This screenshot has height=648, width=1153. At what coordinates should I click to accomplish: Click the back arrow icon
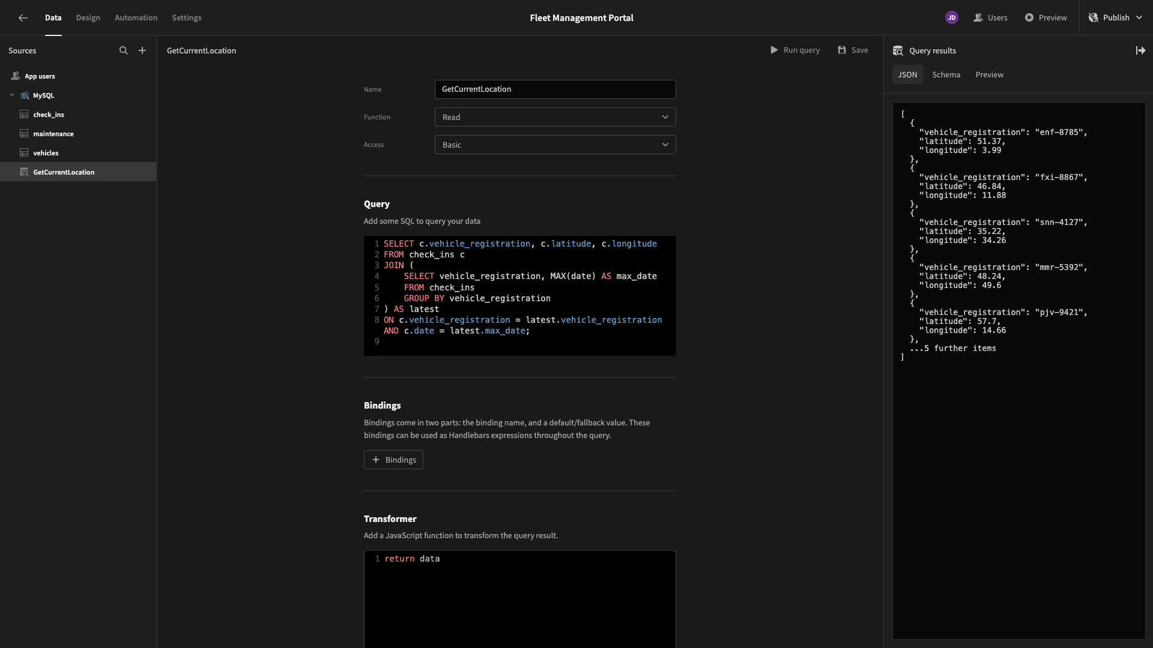tap(23, 18)
